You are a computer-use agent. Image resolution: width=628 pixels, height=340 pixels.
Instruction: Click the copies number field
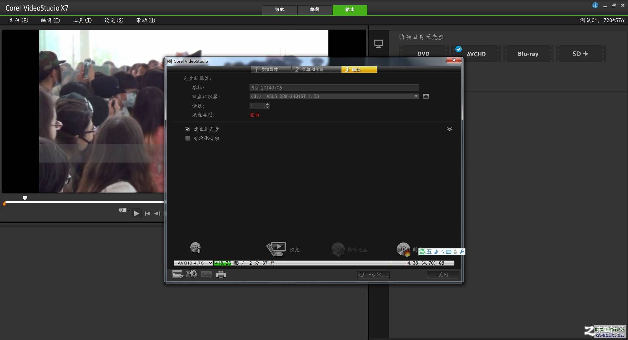(x=257, y=106)
